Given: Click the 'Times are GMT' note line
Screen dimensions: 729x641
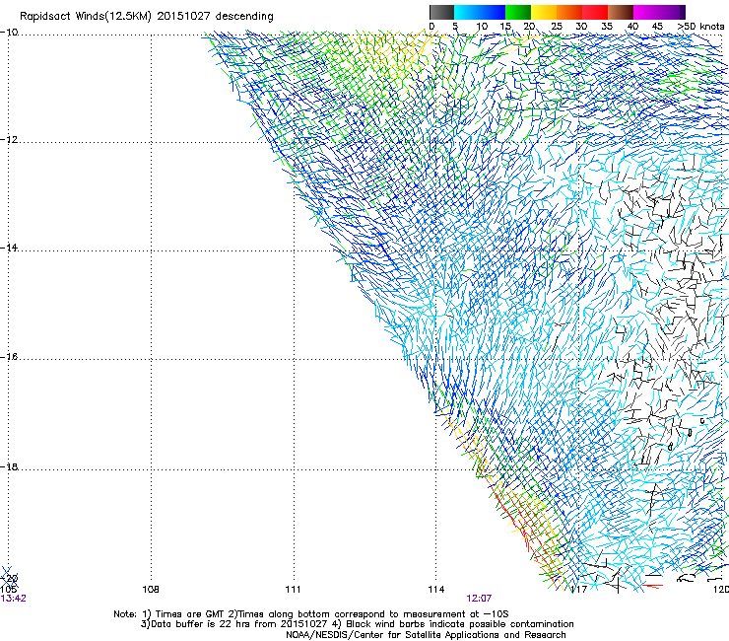Looking at the screenshot, I should [311, 614].
